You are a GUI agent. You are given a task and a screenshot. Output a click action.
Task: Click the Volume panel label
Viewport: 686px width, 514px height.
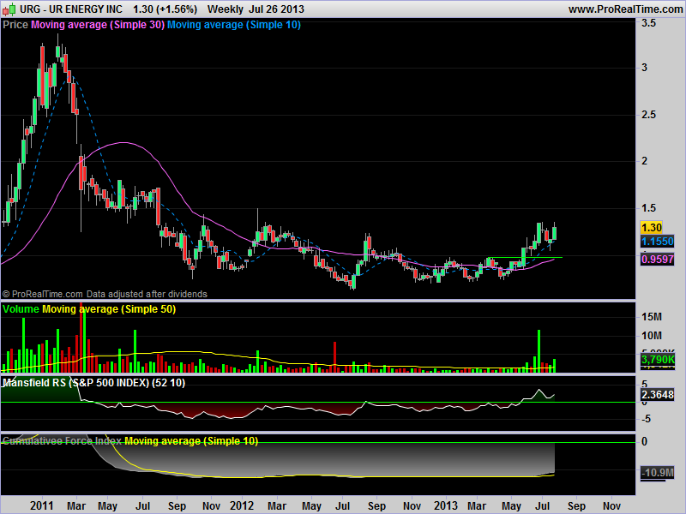coord(21,308)
